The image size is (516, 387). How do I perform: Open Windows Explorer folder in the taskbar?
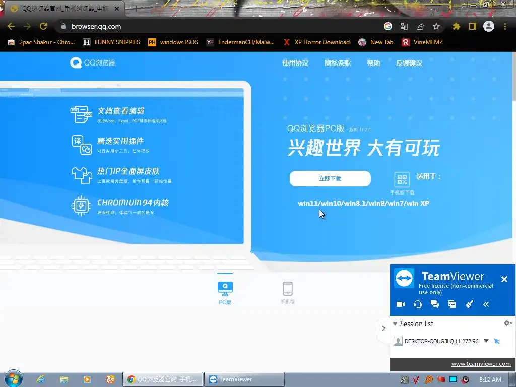coord(64,379)
